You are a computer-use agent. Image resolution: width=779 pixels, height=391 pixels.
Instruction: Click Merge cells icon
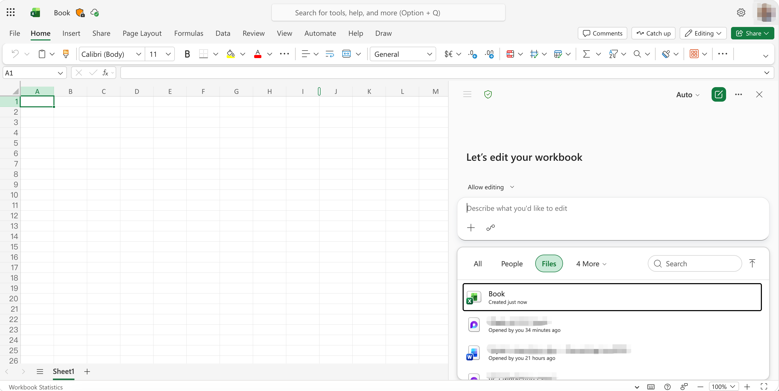tap(346, 54)
